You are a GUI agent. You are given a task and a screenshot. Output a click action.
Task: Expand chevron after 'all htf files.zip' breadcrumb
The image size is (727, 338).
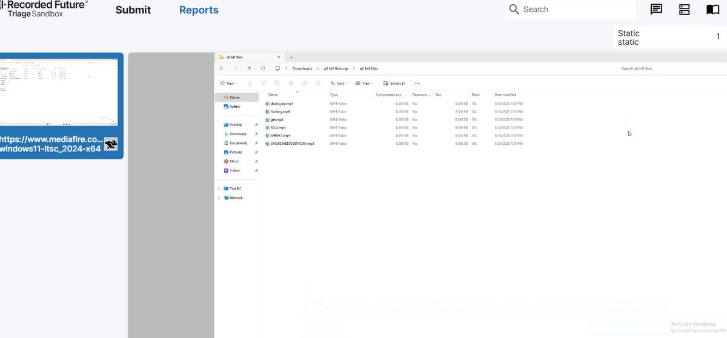(354, 68)
